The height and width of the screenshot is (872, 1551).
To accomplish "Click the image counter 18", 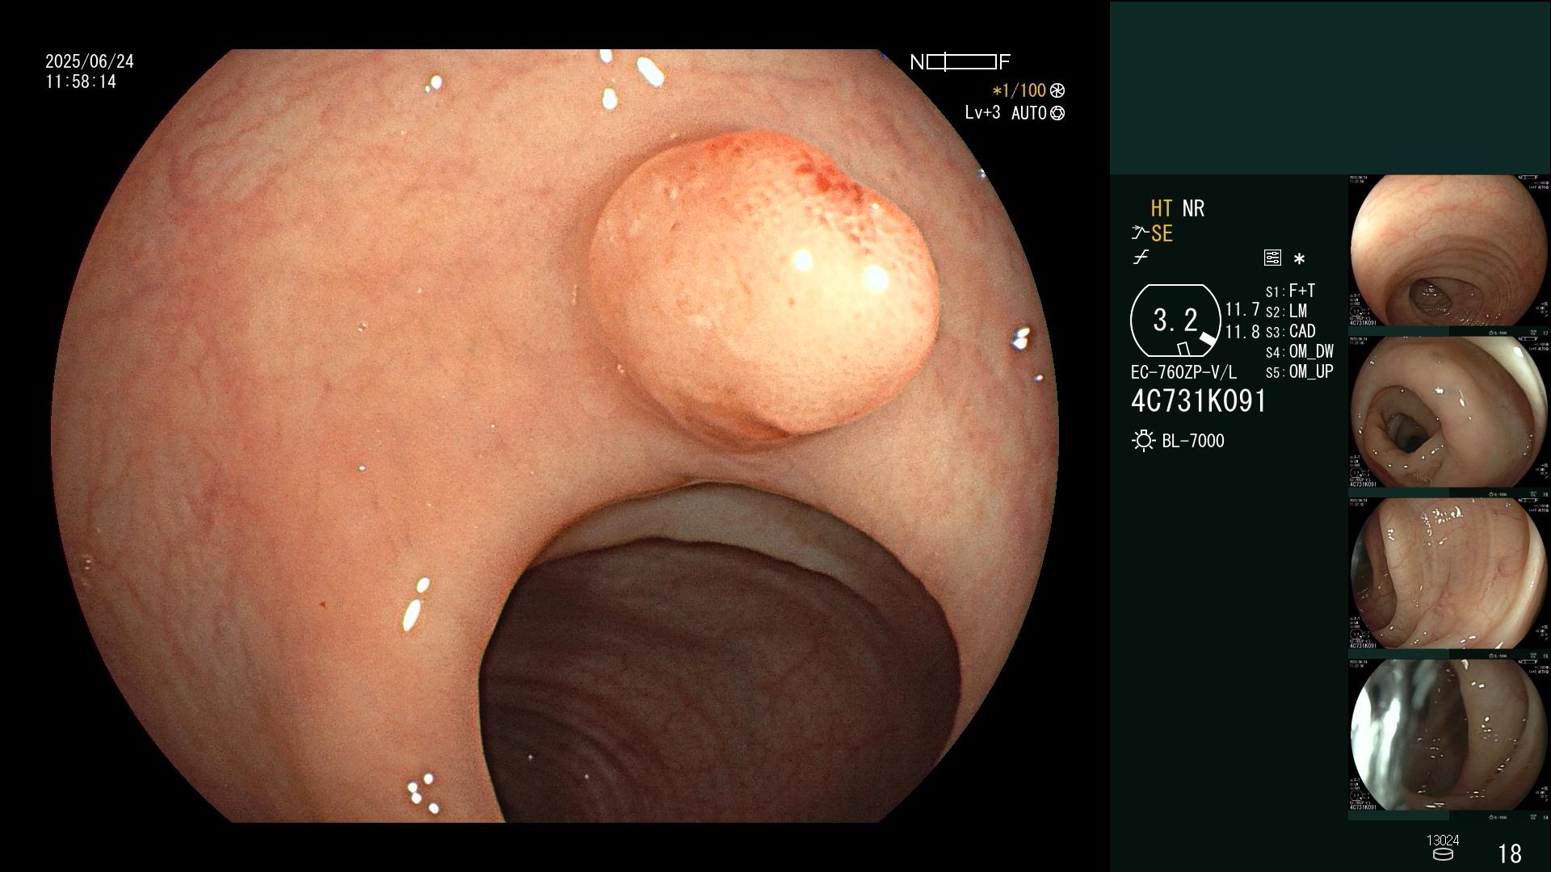I will click(x=1510, y=853).
